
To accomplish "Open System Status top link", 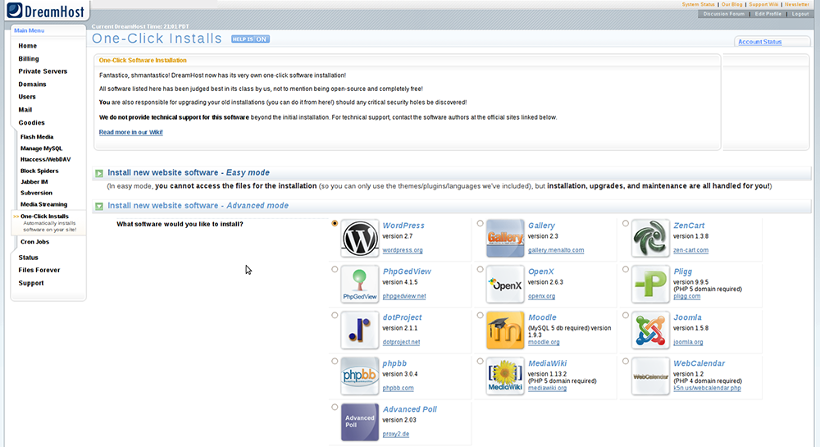I will coord(698,4).
